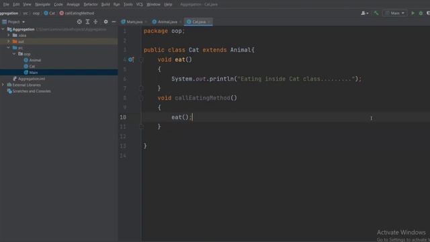
Task: Open the Analyze menu
Action: point(73,5)
